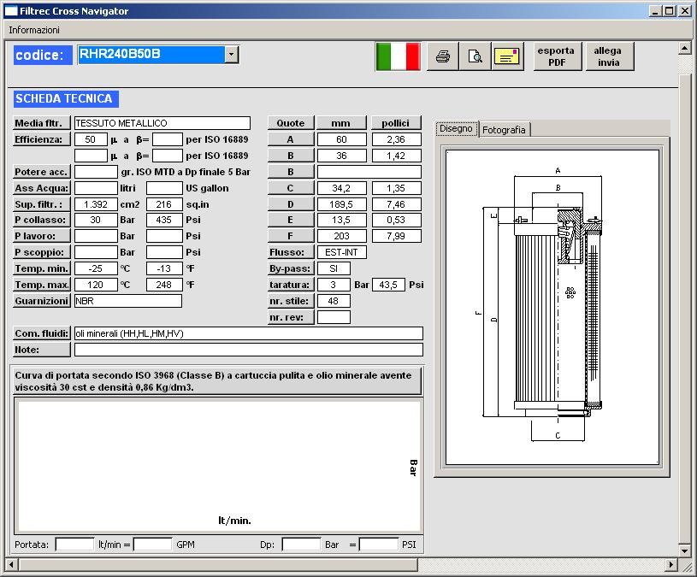Click the Italian flag language icon
Screen dimensions: 697x577
[x=398, y=56]
